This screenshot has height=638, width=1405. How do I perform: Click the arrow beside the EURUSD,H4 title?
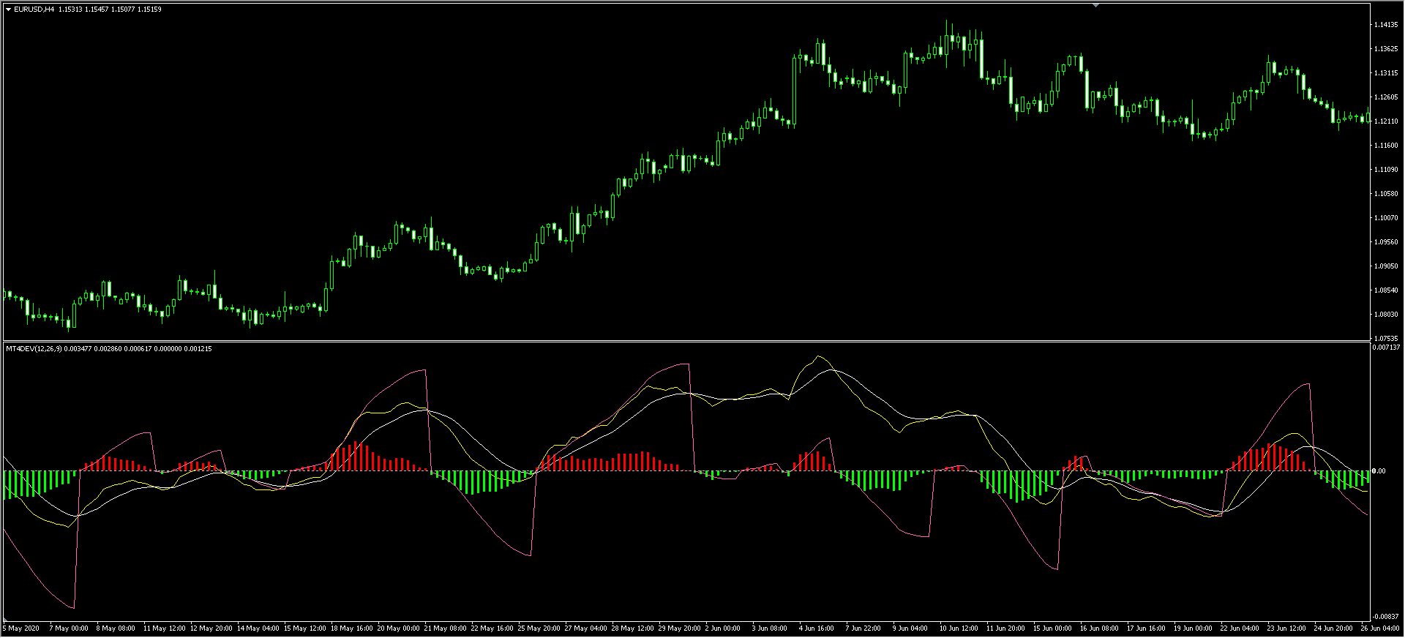click(x=9, y=10)
